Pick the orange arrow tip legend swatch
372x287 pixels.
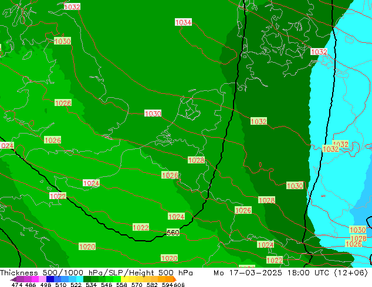[x=175, y=279]
